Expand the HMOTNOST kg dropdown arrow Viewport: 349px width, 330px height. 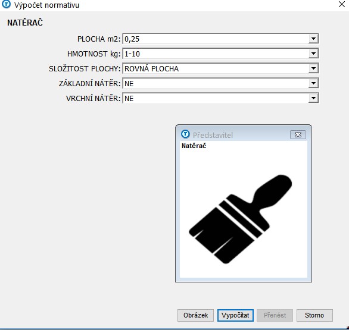pyautogui.click(x=313, y=54)
